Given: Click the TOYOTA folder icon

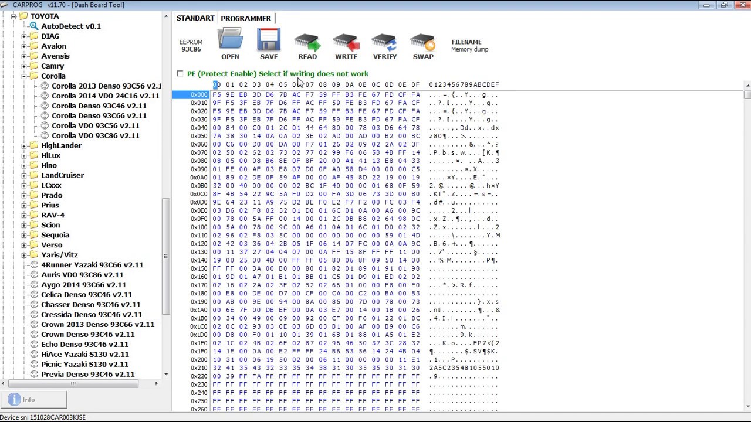Looking at the screenshot, I should pos(23,16).
